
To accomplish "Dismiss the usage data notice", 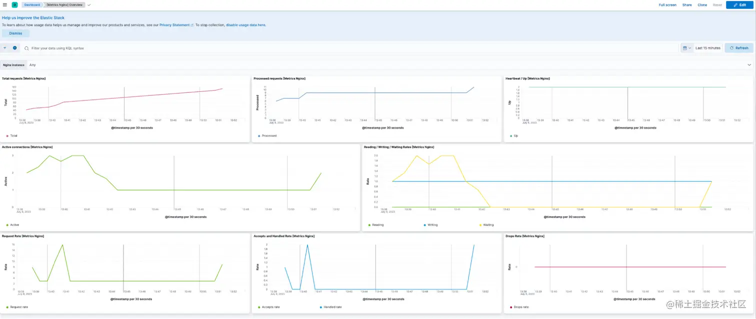I will click(15, 33).
